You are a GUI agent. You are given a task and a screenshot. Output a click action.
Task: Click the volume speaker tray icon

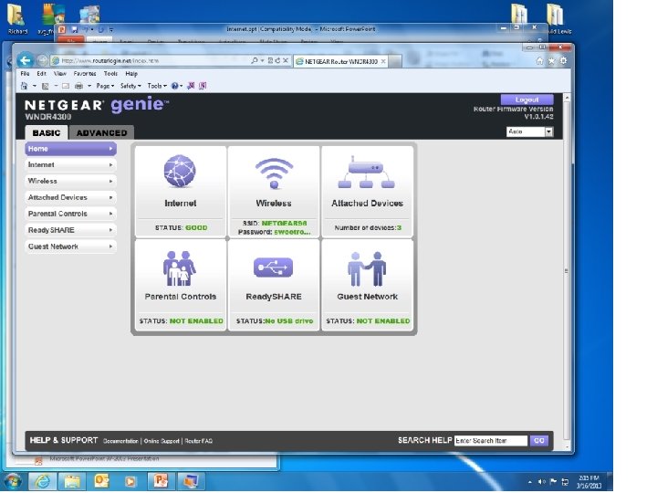(x=542, y=482)
